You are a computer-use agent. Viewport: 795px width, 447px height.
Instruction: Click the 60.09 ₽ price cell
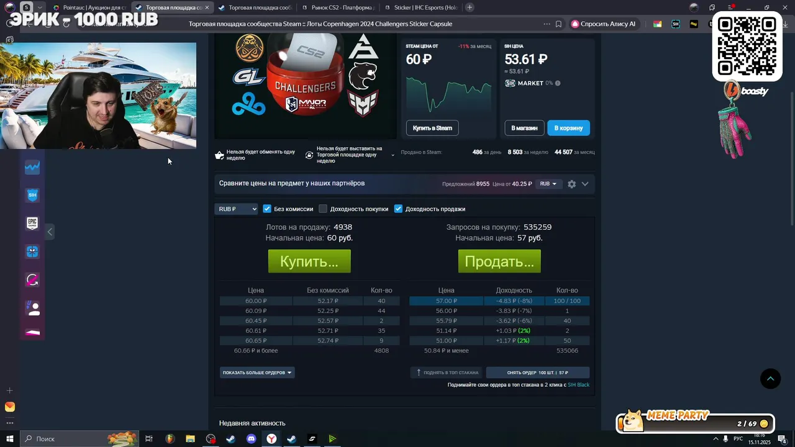[x=256, y=310]
